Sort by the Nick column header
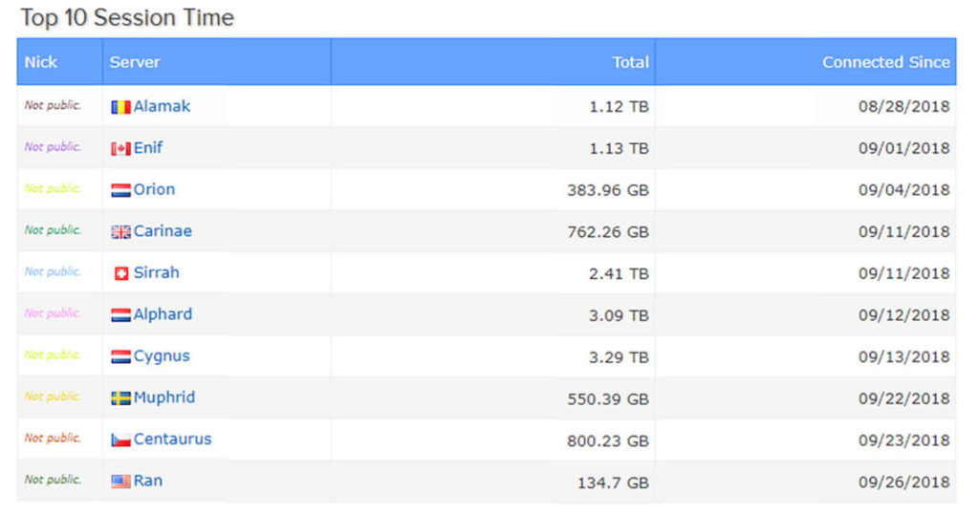 [41, 62]
